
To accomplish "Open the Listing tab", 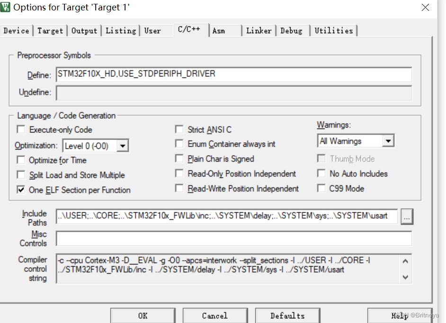I will pyautogui.click(x=121, y=31).
